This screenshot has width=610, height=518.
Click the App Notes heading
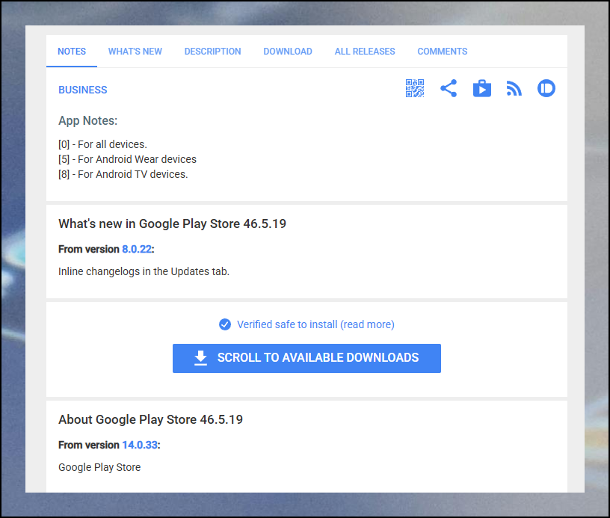[x=88, y=120]
